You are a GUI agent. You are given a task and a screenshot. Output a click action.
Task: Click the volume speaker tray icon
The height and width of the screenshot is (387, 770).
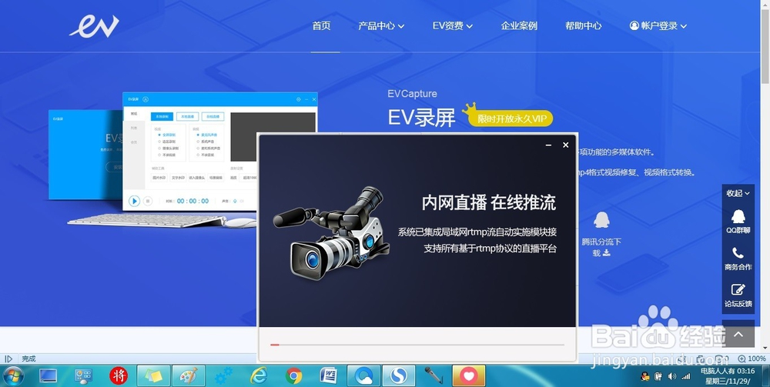tap(671, 376)
